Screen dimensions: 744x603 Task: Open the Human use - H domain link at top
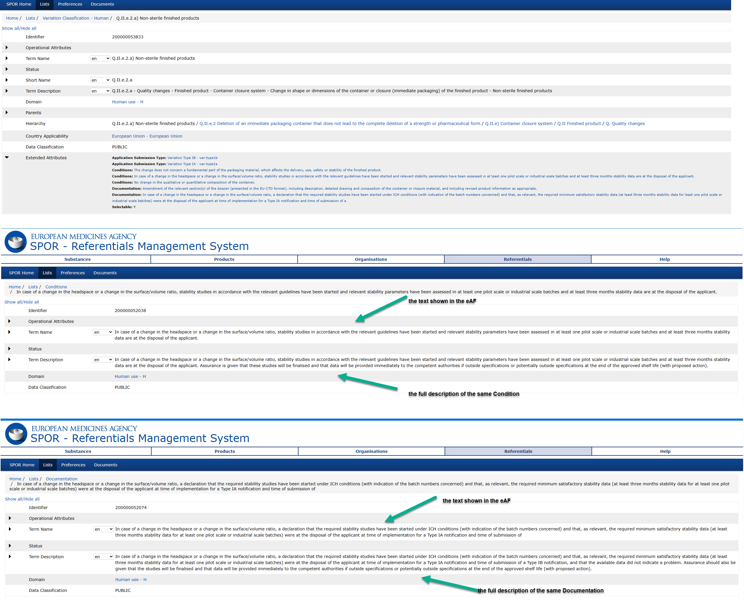pos(128,102)
